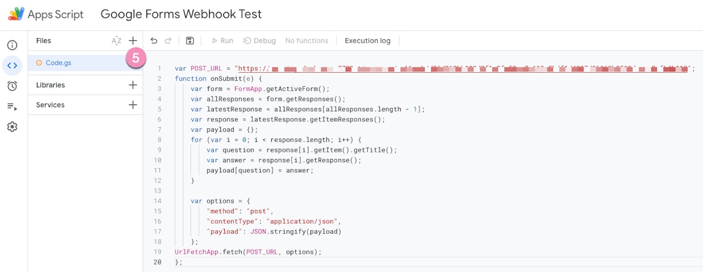Run the script with Run button

tap(222, 40)
